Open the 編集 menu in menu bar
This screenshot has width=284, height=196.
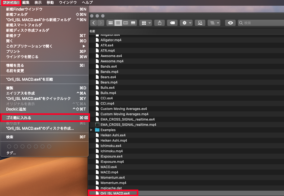(x=26, y=3)
